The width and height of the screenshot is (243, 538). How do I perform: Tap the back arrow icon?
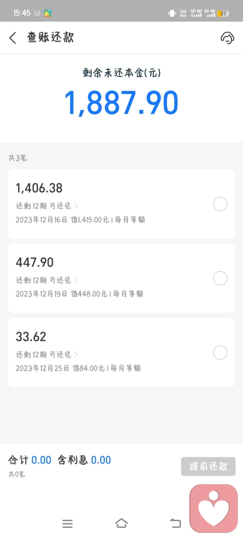pos(13,38)
